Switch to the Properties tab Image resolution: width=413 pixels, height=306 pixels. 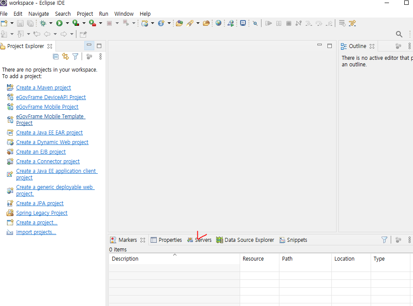click(x=166, y=240)
